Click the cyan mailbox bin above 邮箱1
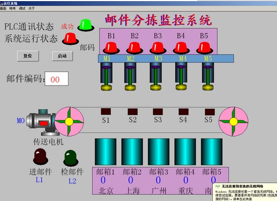 pyautogui.click(x=106, y=152)
